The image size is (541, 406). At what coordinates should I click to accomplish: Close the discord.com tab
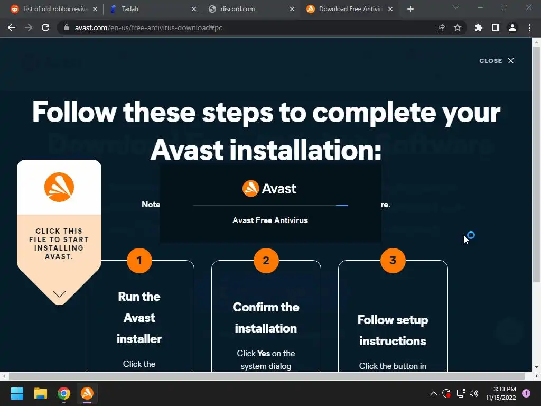click(x=292, y=9)
